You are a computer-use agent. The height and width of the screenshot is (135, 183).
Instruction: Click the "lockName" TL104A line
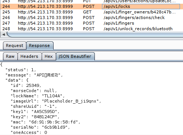tap(38, 96)
